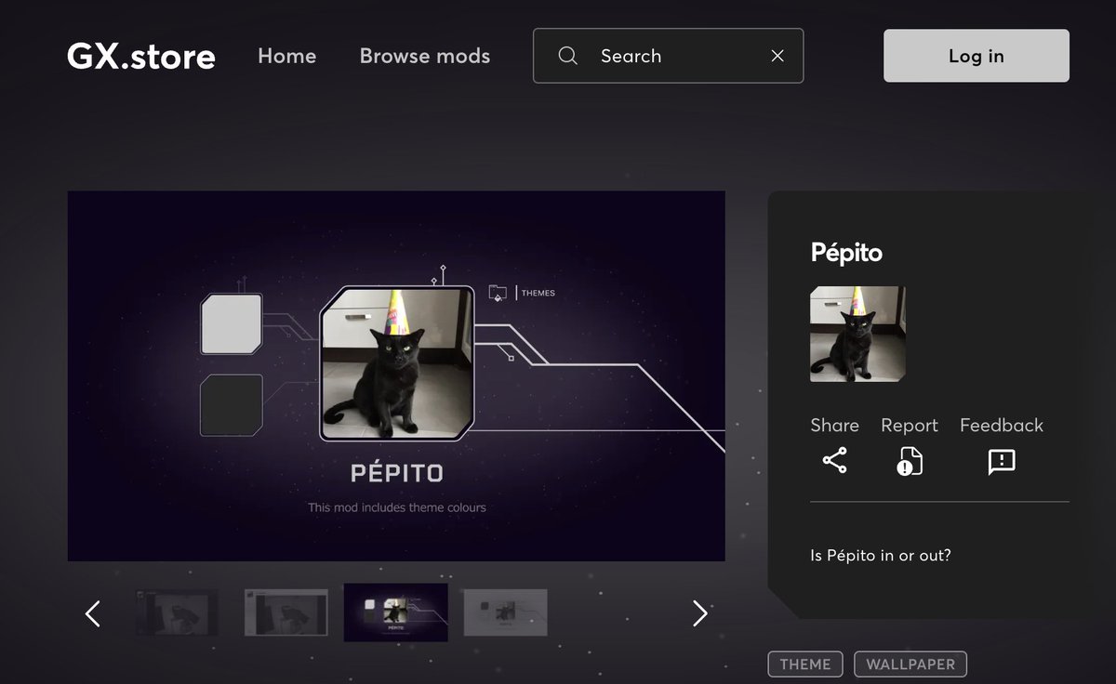This screenshot has height=684, width=1116.
Task: Show next thumbnails with right arrow
Action: click(700, 613)
